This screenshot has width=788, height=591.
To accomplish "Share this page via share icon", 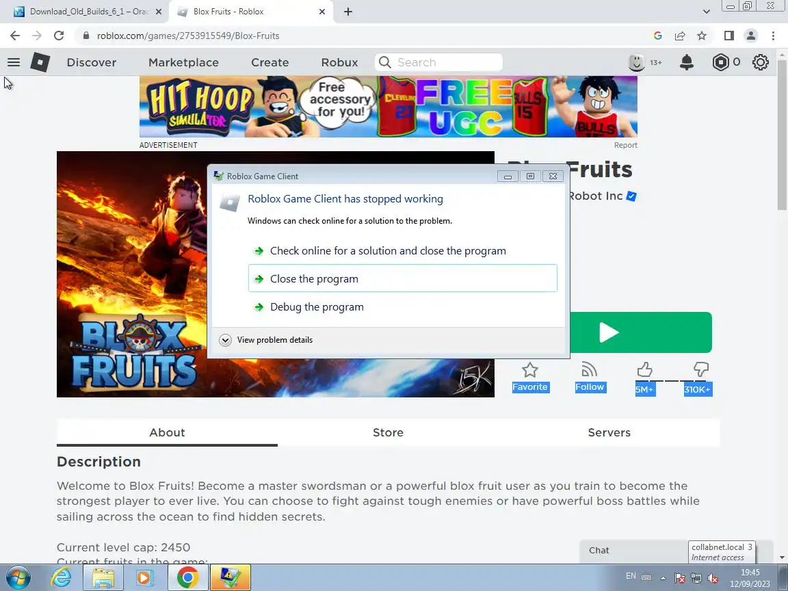I will 680,36.
